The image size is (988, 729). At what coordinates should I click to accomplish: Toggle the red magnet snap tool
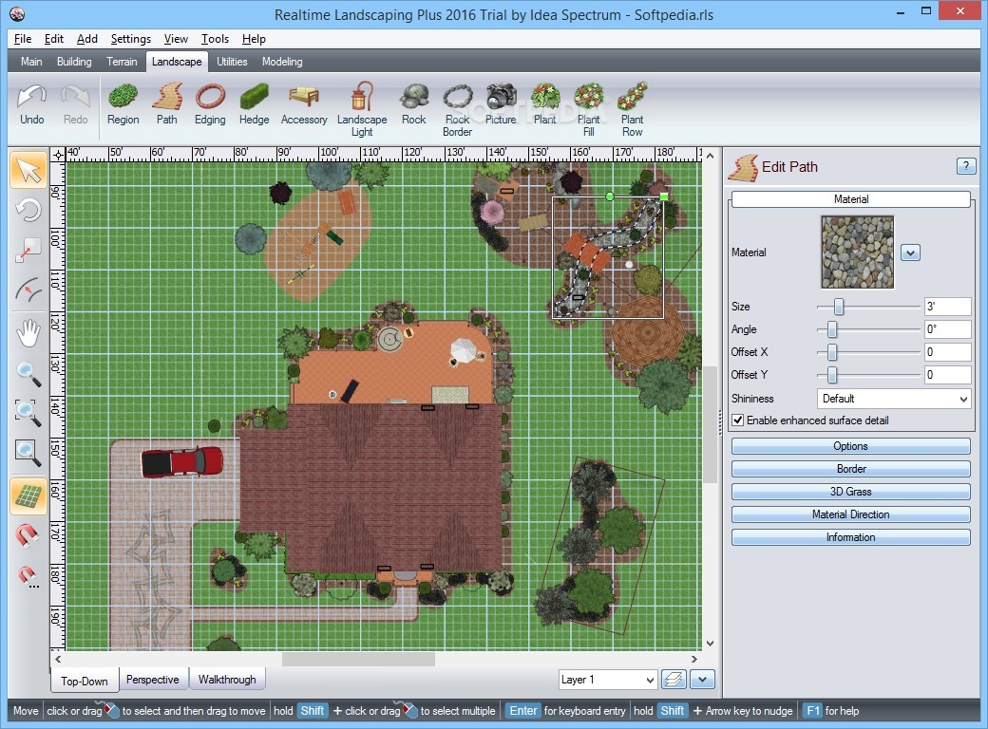(x=28, y=535)
